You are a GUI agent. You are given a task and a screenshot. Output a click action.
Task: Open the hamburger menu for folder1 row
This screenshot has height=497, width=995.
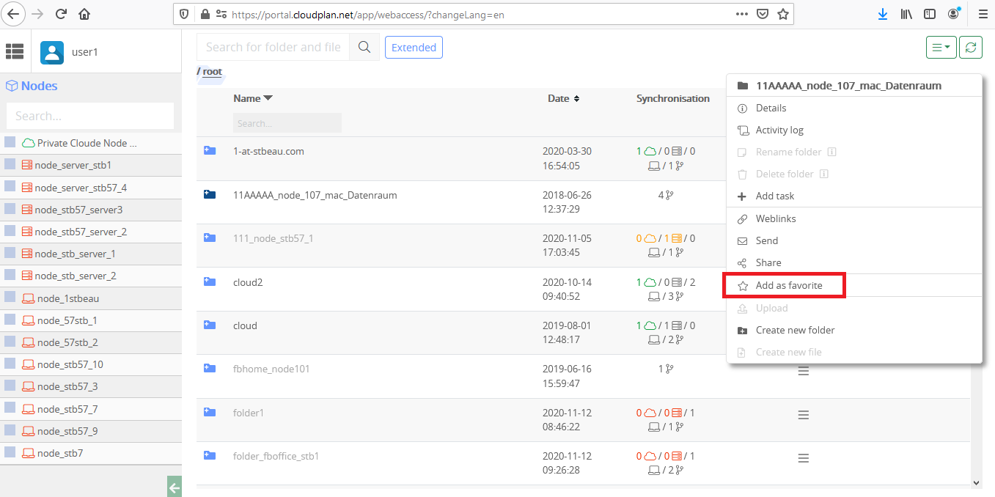[804, 415]
